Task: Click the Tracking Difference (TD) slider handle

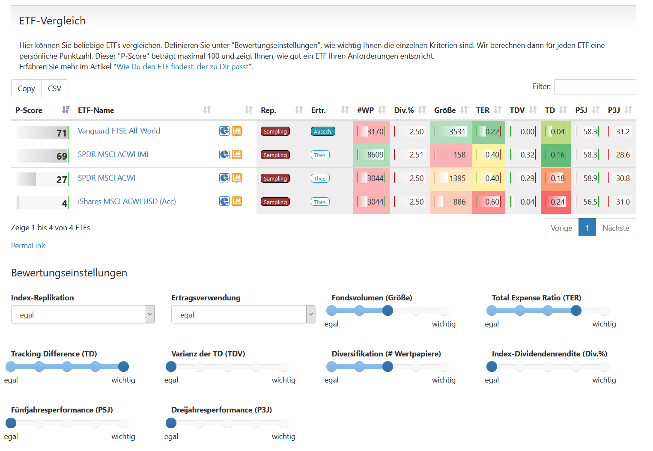Action: tap(123, 367)
